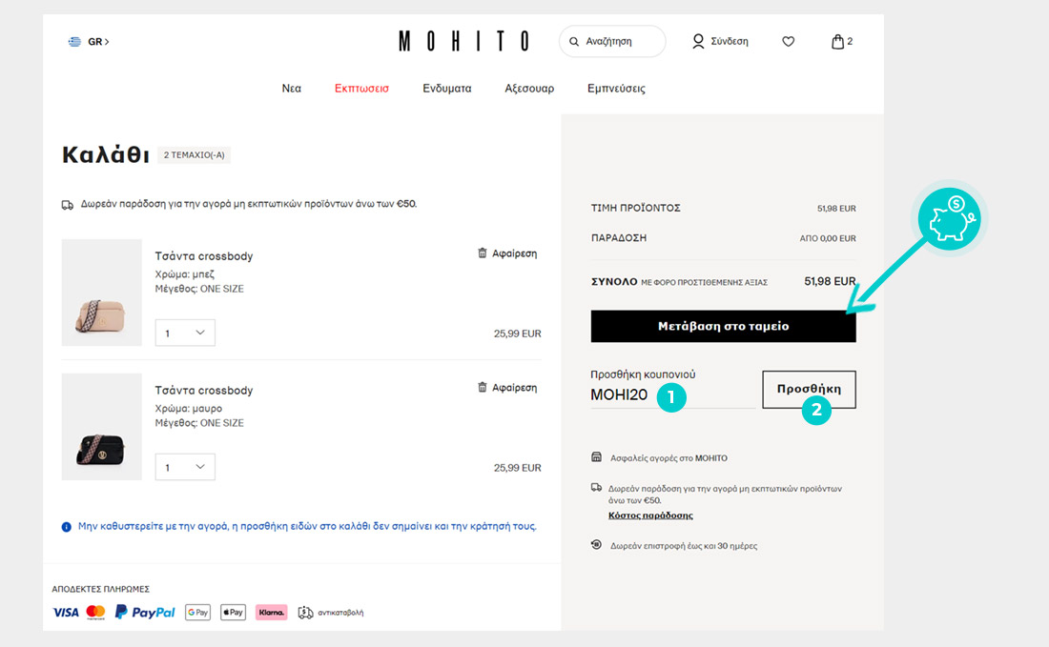This screenshot has width=1049, height=647.
Task: Click the Greek flag icon
Action: coord(74,41)
